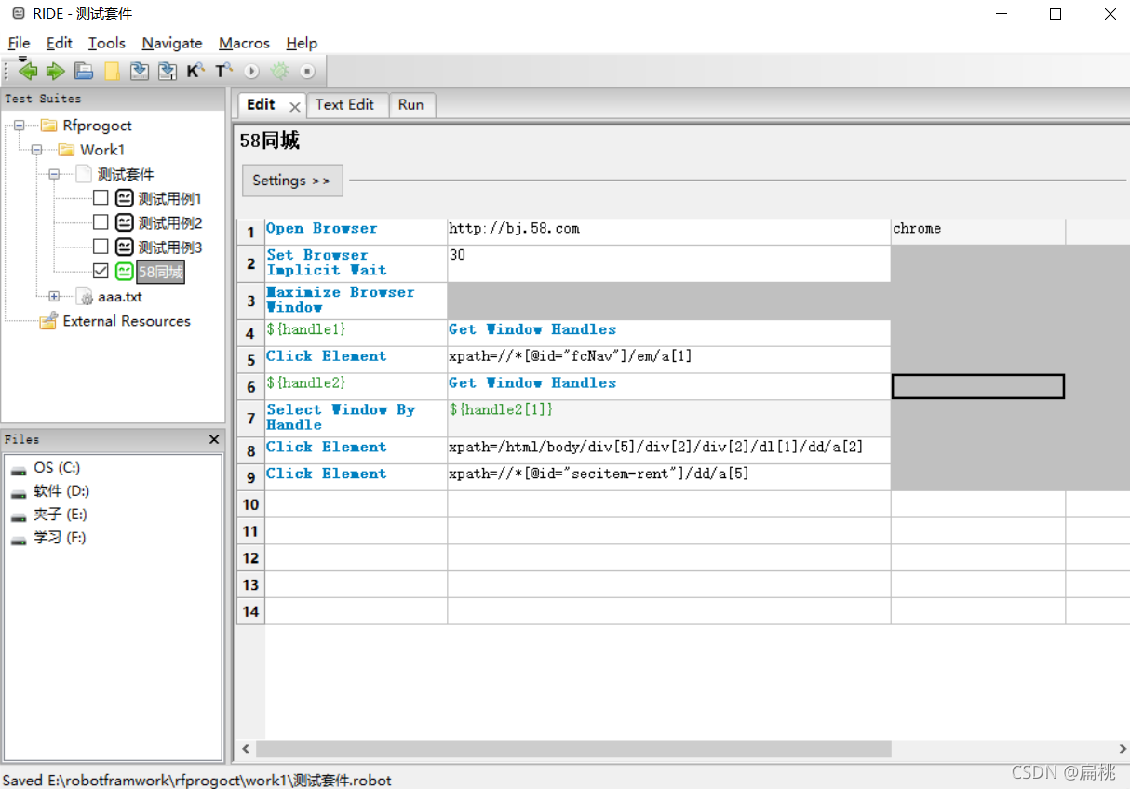Close the Edit tab

[x=294, y=107]
